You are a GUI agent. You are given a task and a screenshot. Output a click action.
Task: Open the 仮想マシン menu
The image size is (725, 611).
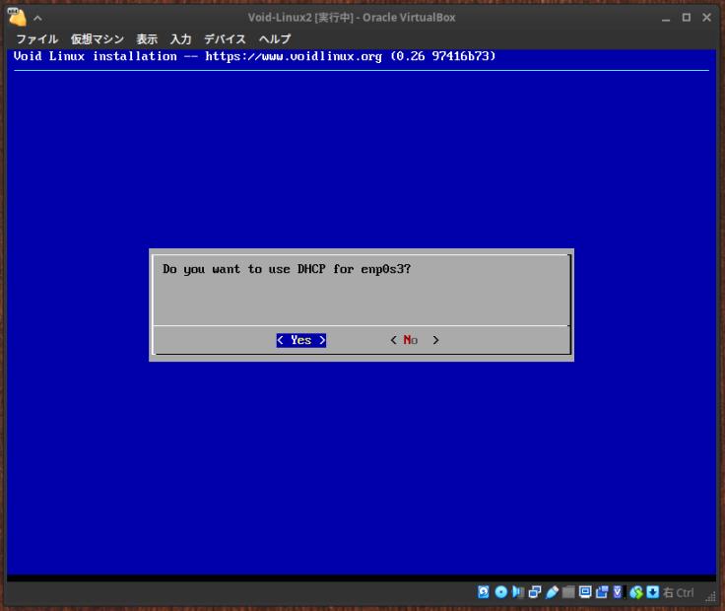pos(98,39)
